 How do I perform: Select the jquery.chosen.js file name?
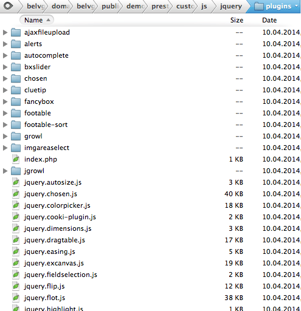[50, 194]
